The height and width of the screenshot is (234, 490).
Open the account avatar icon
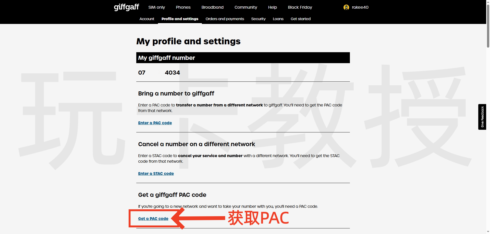click(x=346, y=7)
